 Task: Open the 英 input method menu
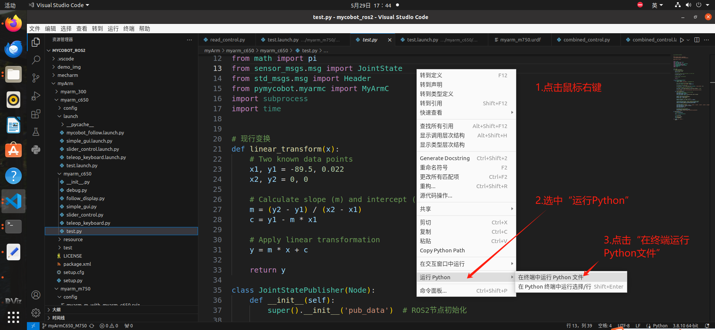tap(657, 5)
